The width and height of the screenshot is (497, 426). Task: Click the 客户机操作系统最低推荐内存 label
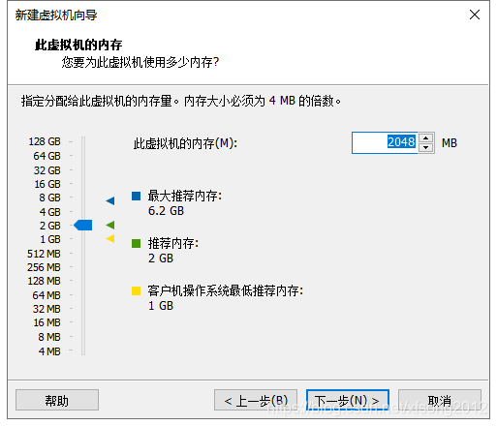pos(226,290)
